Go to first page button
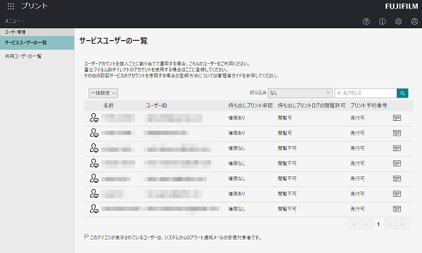The image size is (422, 253). pyautogui.click(x=354, y=224)
